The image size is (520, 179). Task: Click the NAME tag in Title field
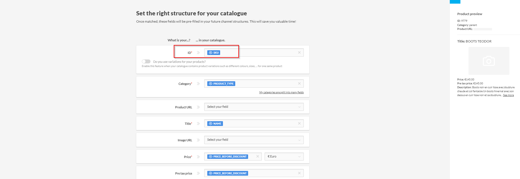coord(215,123)
